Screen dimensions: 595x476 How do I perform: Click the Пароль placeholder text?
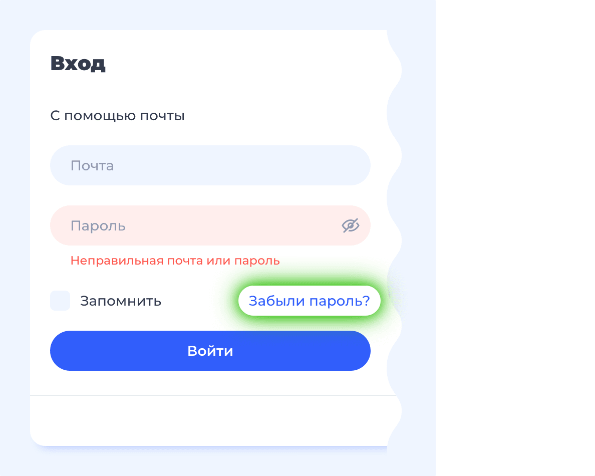coord(98,226)
